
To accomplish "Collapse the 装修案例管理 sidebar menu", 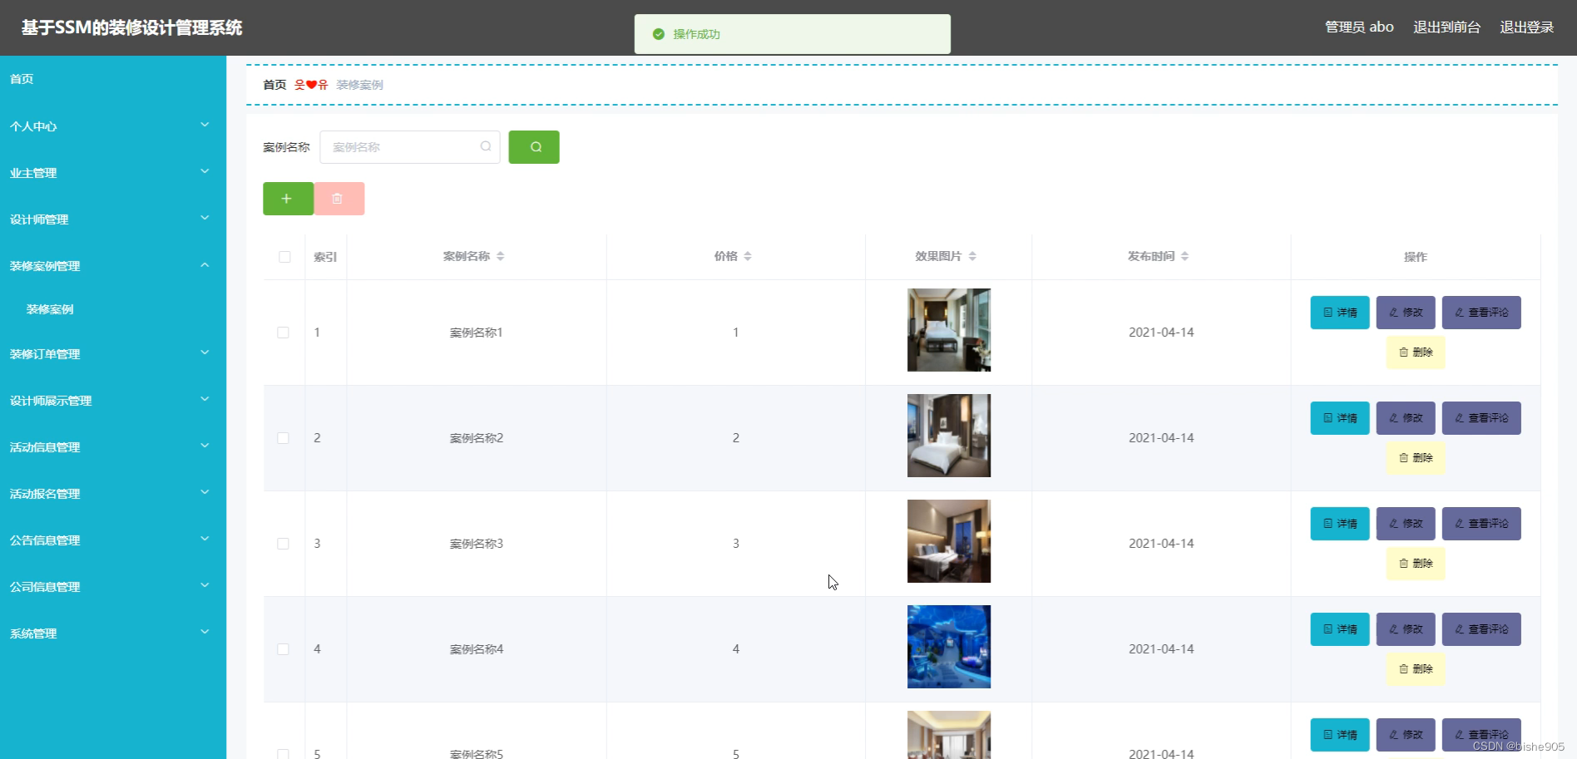I will click(113, 266).
